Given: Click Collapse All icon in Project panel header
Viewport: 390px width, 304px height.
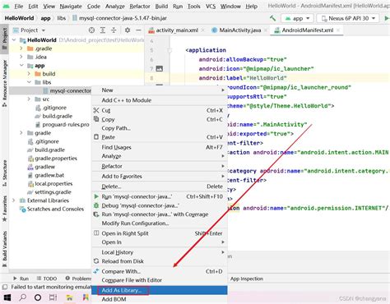Looking at the screenshot, I should tap(114, 30).
